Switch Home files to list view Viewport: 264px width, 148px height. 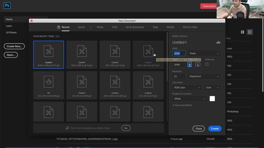pos(250,32)
